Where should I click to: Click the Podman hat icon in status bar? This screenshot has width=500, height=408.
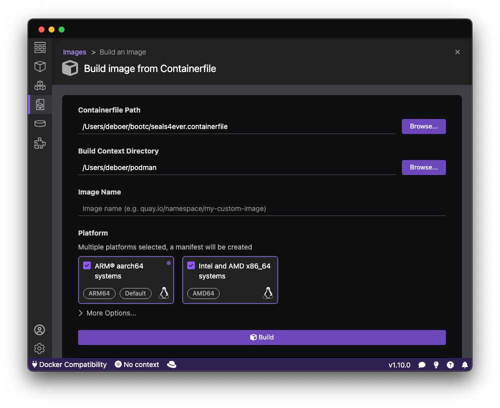[172, 364]
